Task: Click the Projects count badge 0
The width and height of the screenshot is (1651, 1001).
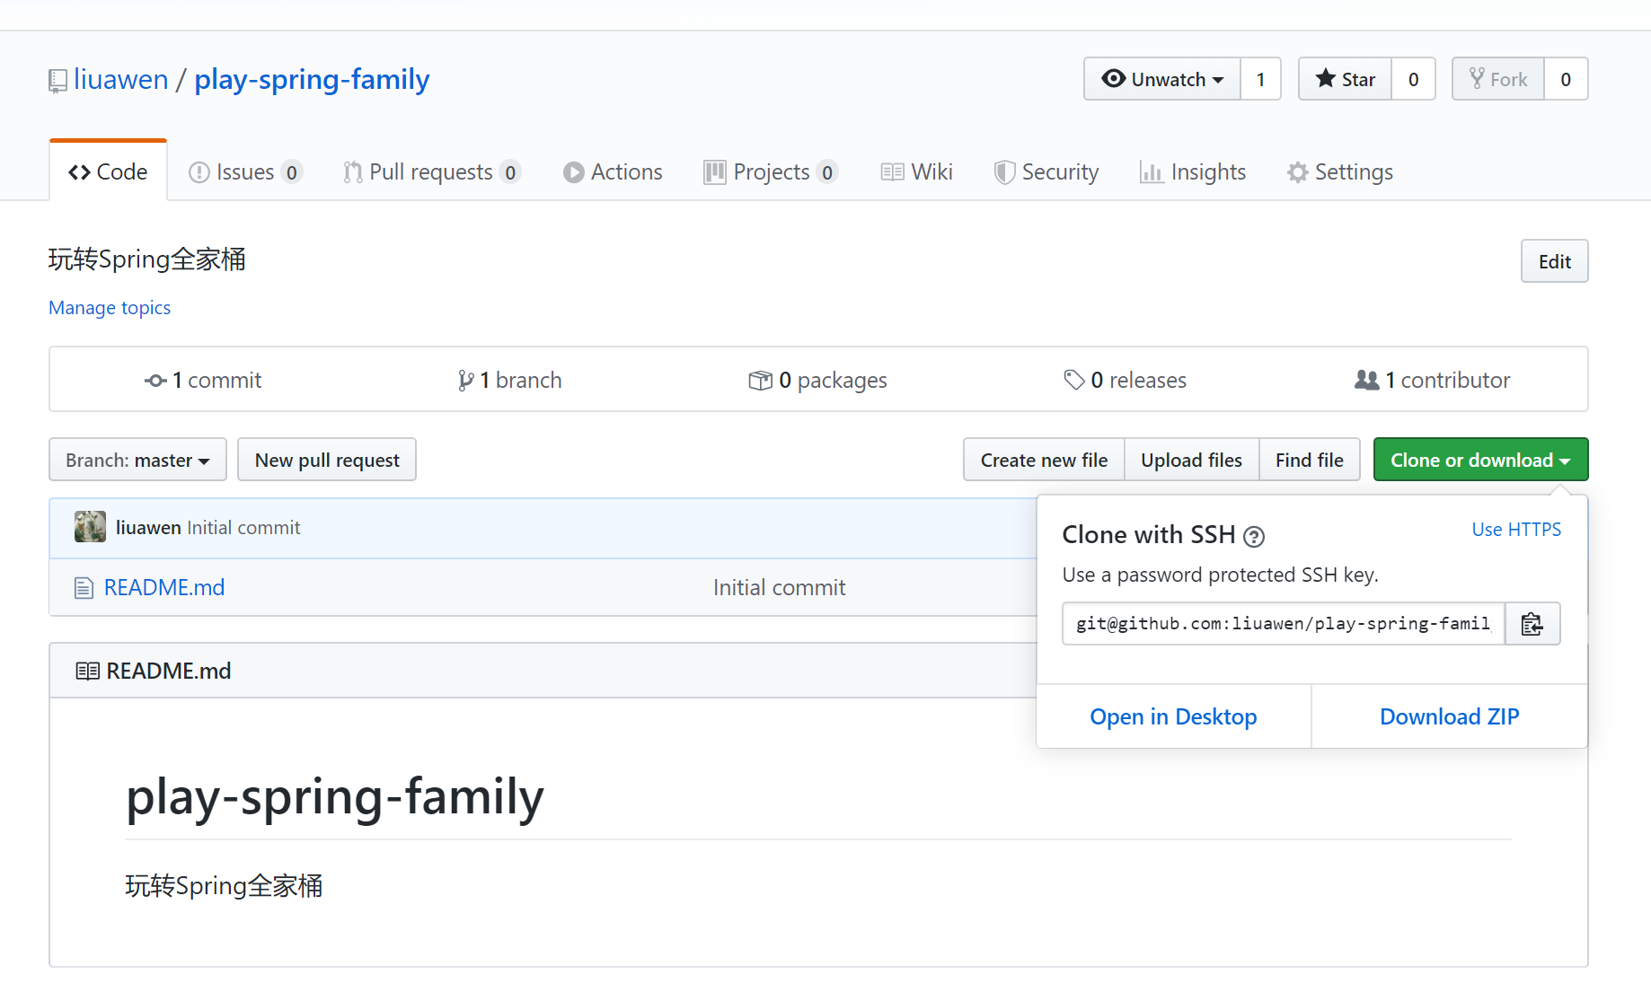Action: [827, 172]
